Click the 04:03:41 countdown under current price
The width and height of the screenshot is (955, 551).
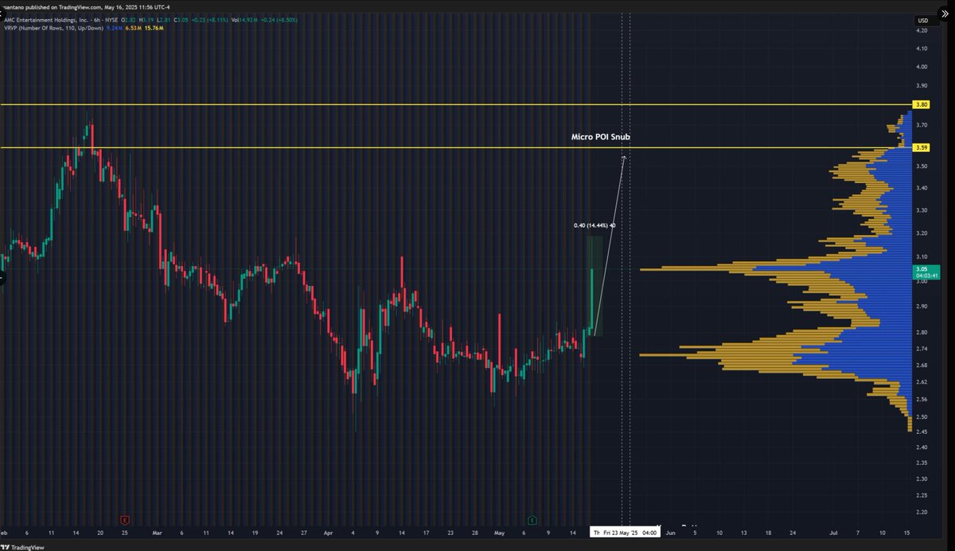927,276
